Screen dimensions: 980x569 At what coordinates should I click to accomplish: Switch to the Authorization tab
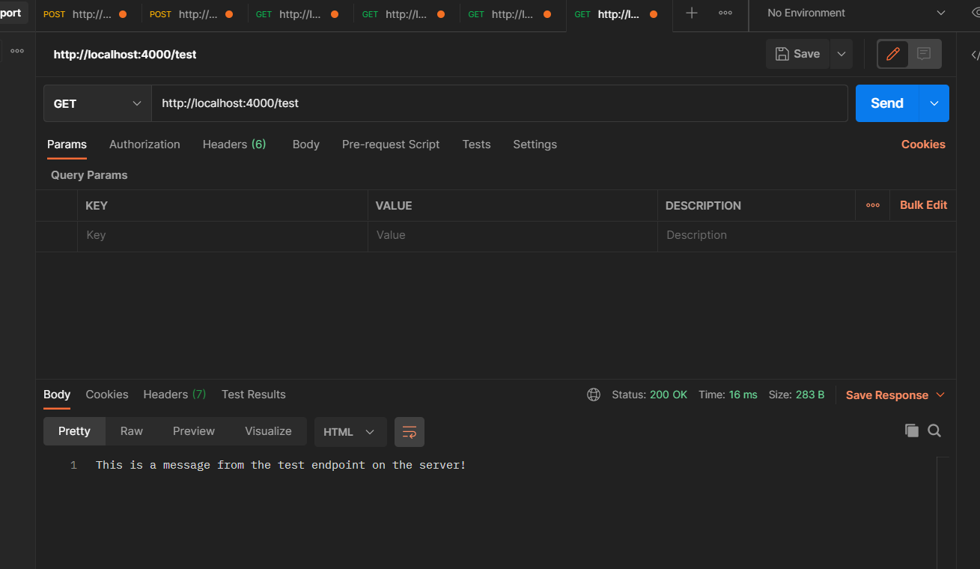tap(144, 144)
